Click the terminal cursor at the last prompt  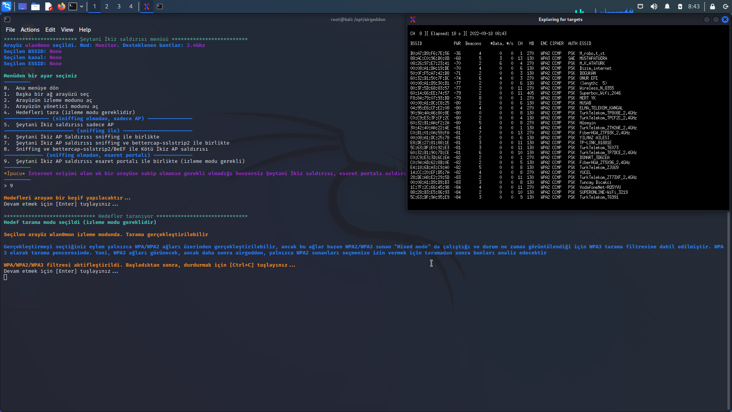[5, 277]
